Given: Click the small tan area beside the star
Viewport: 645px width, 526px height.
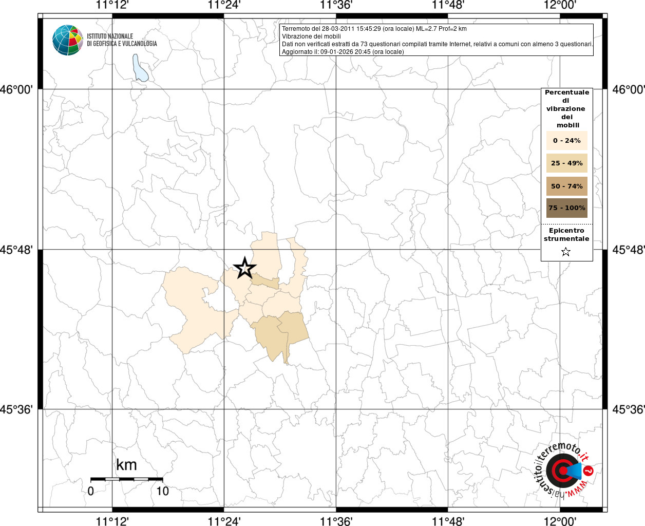Looking at the screenshot, I should pos(265,281).
